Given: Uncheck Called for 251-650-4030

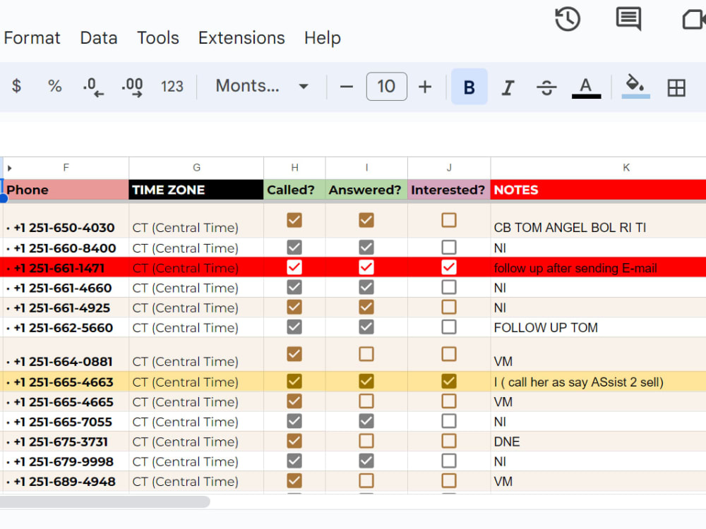Looking at the screenshot, I should 294,220.
